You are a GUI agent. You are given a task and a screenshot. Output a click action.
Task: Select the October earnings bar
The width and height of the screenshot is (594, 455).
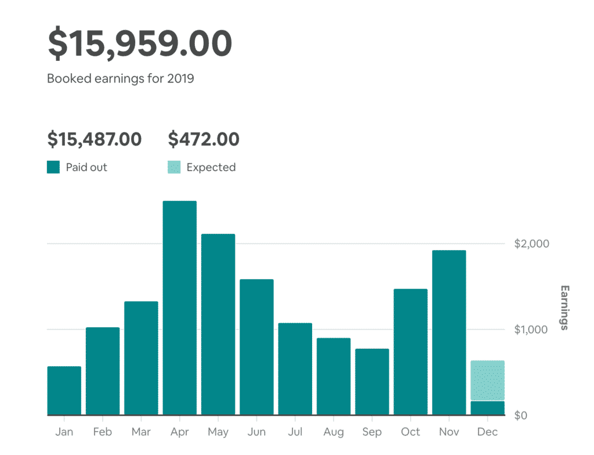tap(411, 352)
